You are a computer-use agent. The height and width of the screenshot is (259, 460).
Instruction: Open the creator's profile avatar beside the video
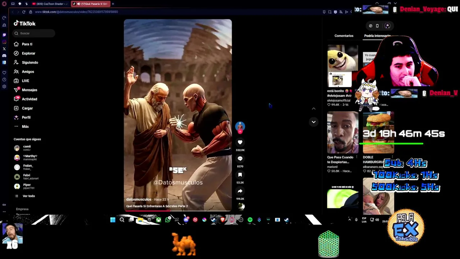pyautogui.click(x=240, y=126)
